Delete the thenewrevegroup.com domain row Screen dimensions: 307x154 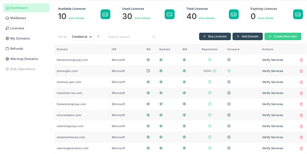(301, 60)
